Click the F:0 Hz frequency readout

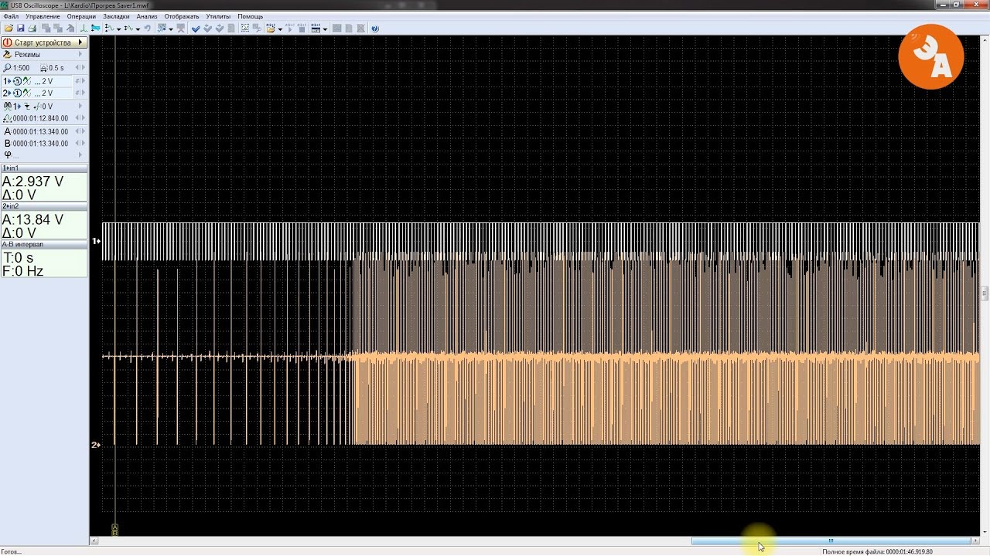click(23, 271)
